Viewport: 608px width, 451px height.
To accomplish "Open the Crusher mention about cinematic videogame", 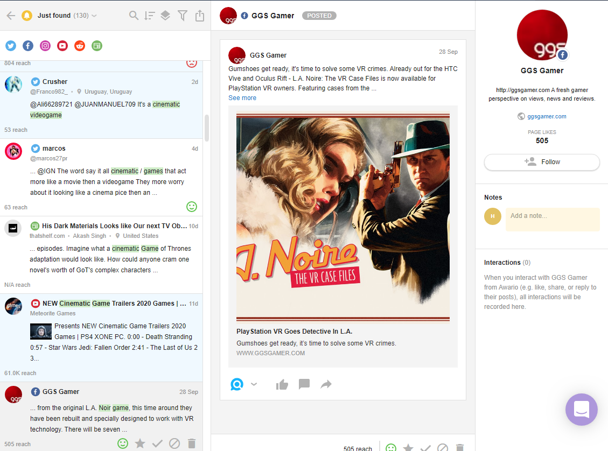I will click(101, 105).
